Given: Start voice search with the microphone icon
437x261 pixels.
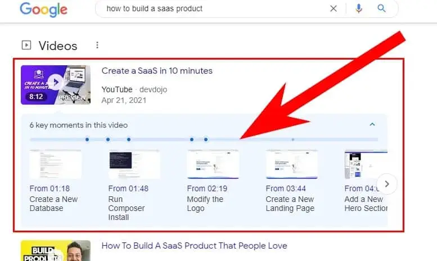Looking at the screenshot, I should 359,8.
